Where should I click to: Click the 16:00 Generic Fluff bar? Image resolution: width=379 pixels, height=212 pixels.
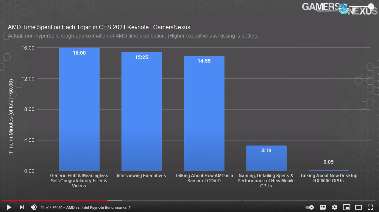79,109
